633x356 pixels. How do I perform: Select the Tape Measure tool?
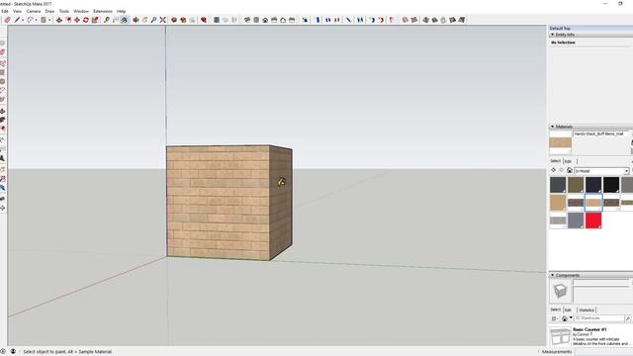click(107, 20)
